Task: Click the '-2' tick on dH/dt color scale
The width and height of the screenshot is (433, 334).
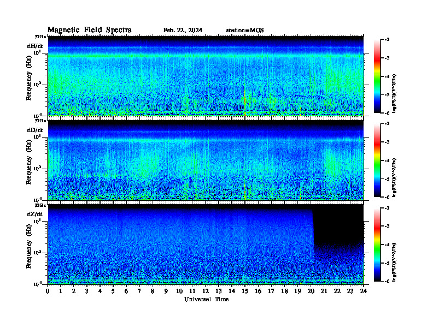Action: (x=387, y=40)
